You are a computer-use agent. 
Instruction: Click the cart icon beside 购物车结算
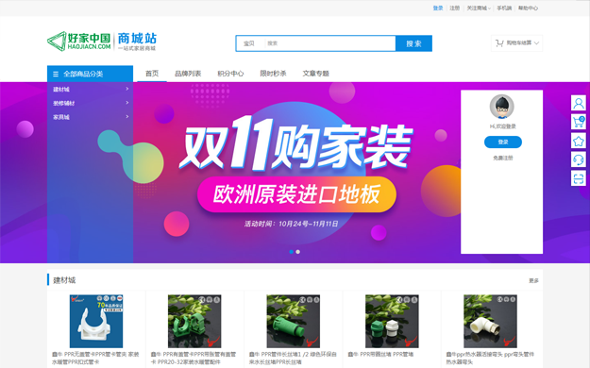pos(499,43)
